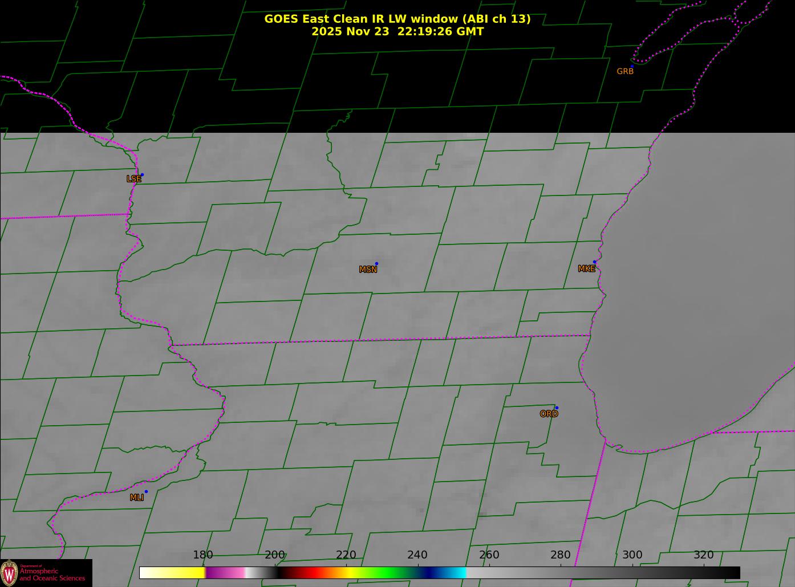Click the blue dot for LSE station
This screenshot has height=587, width=795.
tap(142, 175)
